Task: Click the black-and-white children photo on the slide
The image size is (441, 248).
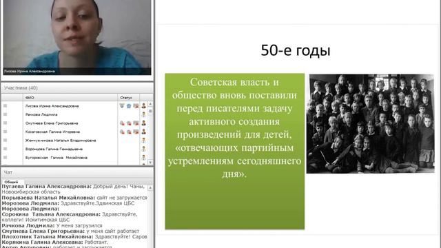Action: [371, 123]
